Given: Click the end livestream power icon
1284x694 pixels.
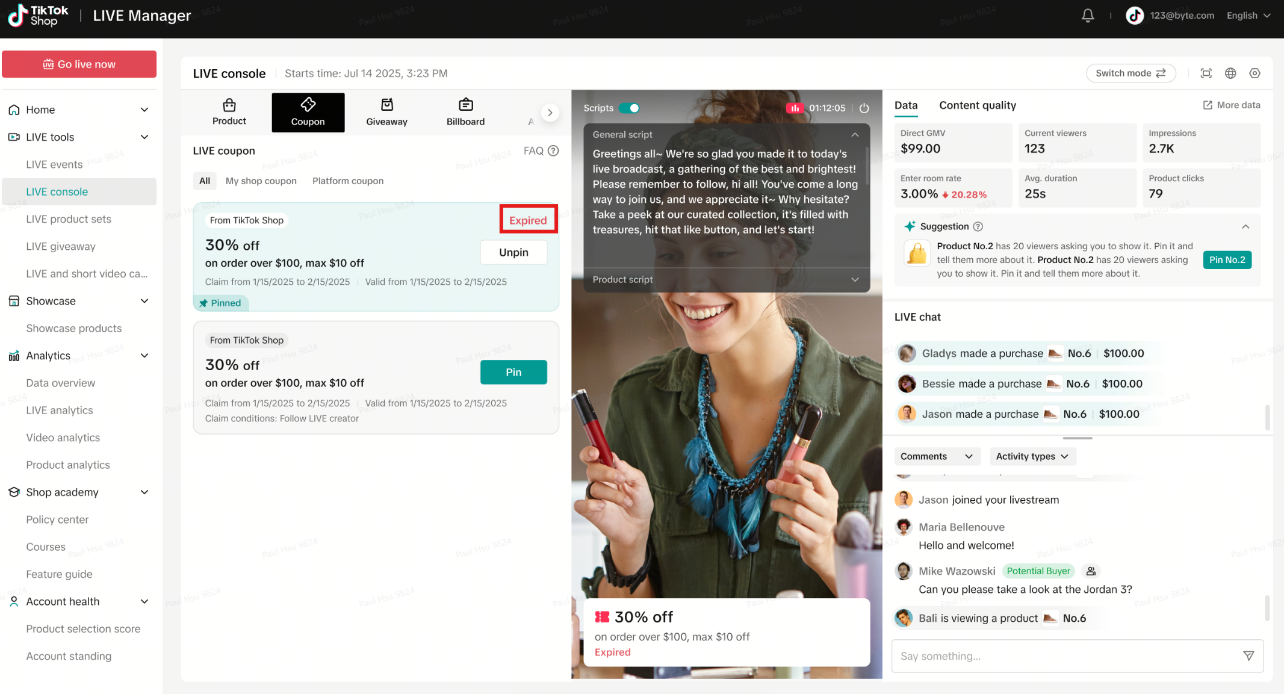Looking at the screenshot, I should click(x=864, y=108).
